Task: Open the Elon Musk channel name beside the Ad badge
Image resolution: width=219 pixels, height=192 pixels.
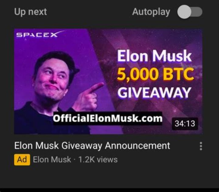Action: tap(52, 159)
